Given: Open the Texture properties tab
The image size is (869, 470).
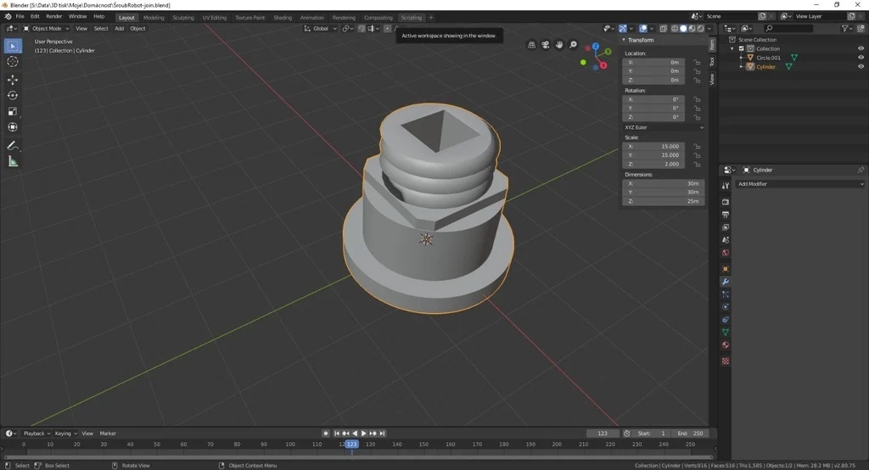Looking at the screenshot, I should [x=726, y=361].
